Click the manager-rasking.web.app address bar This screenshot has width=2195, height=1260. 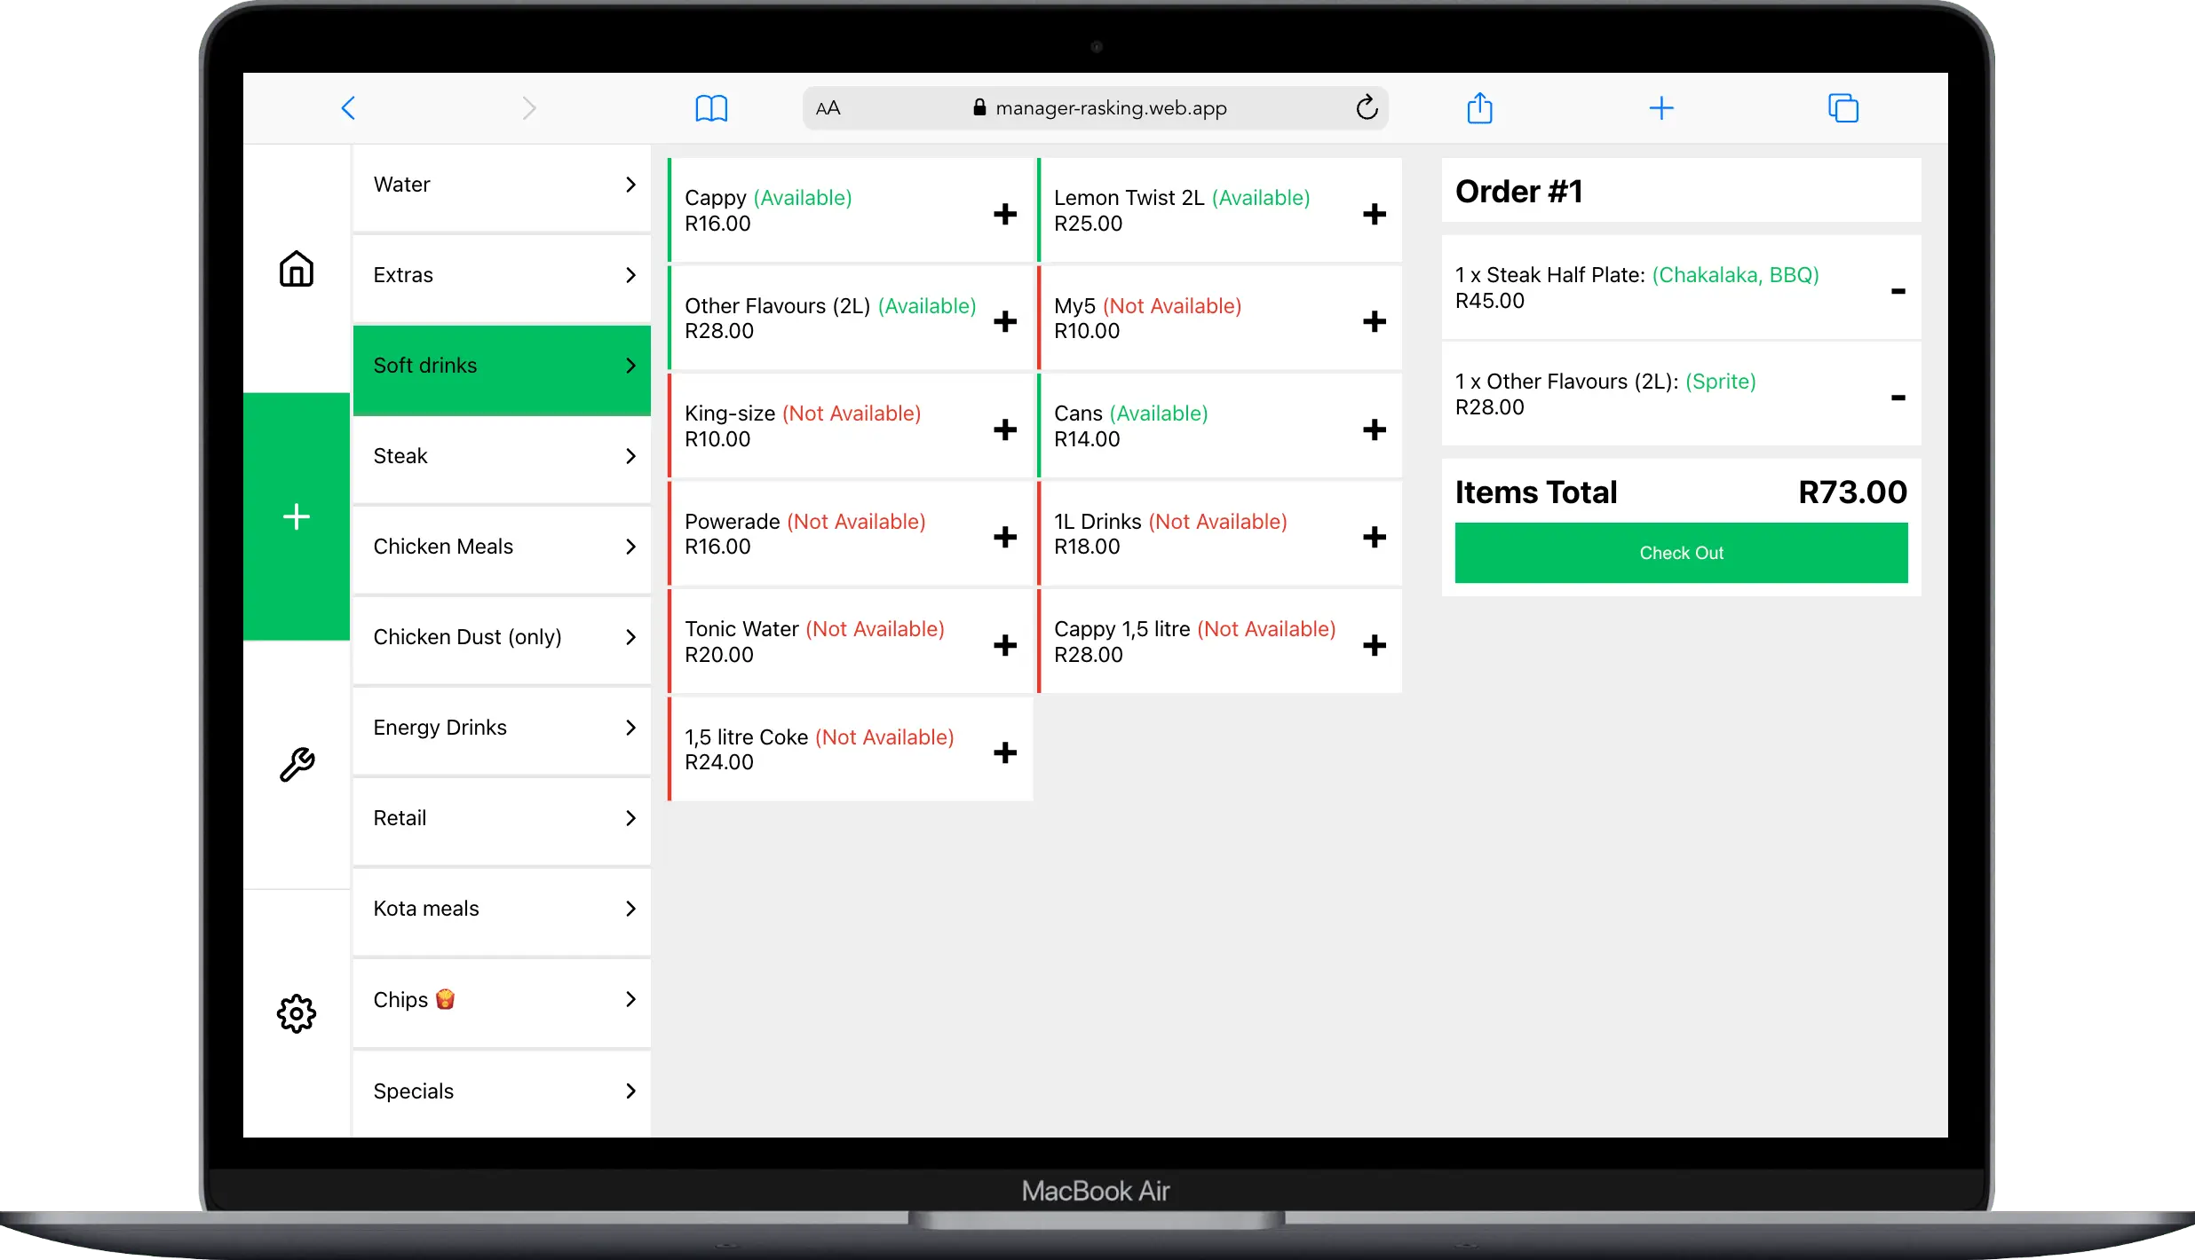coord(1110,108)
